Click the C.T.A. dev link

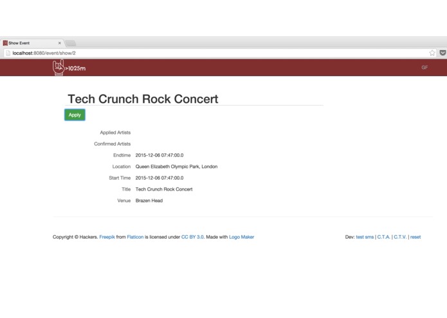pos(384,237)
